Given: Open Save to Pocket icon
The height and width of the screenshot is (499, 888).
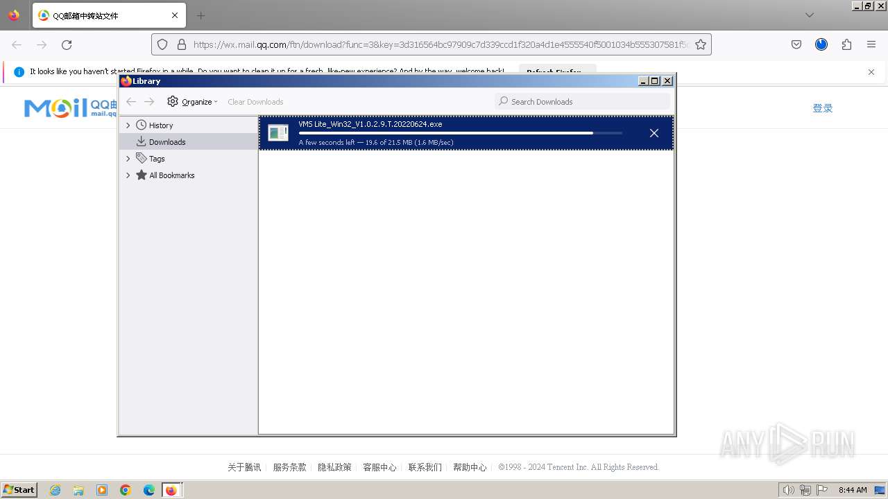Looking at the screenshot, I should coord(796,44).
